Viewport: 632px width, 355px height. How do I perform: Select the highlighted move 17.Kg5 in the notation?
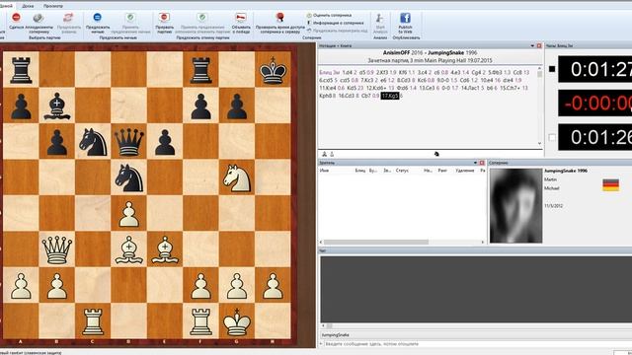click(390, 96)
